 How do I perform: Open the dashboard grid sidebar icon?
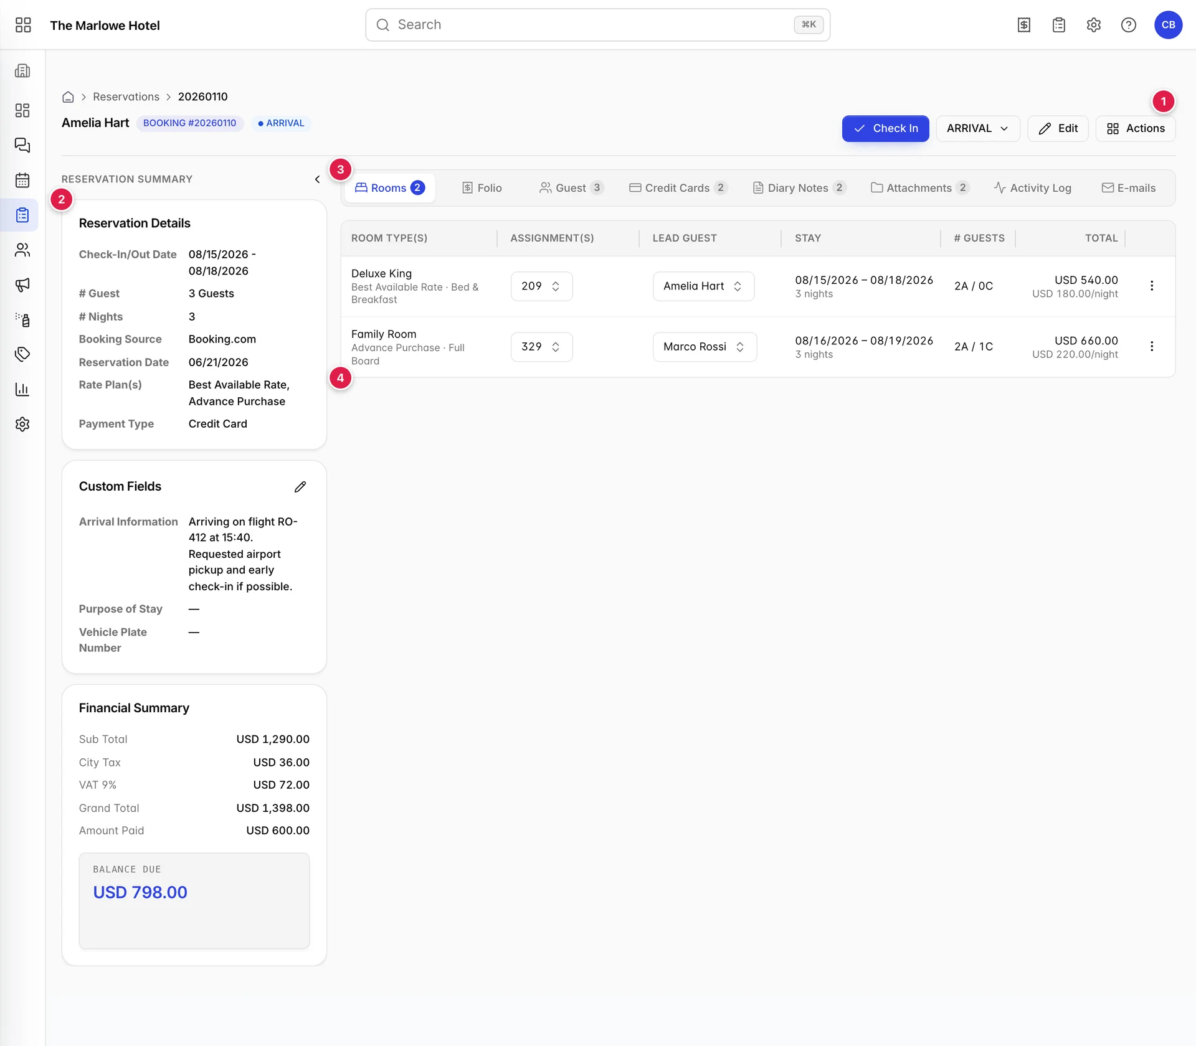click(22, 110)
